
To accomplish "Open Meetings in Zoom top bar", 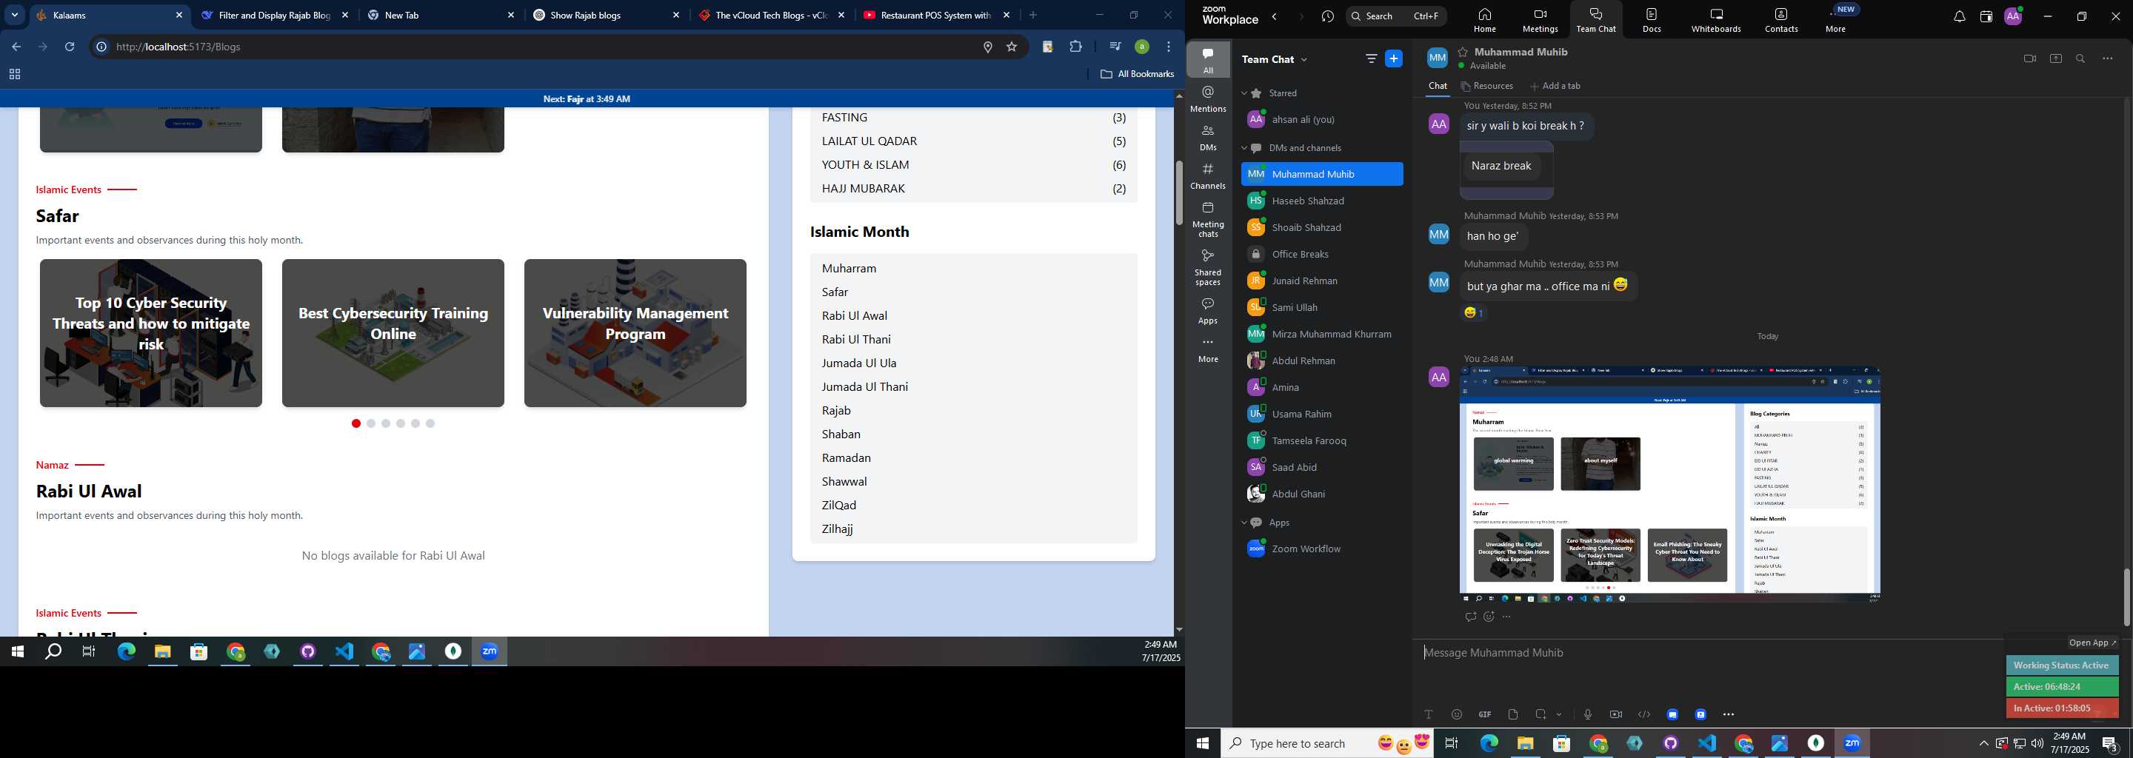I will tap(1540, 20).
